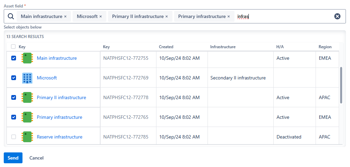350x167 pixels.
Task: Check the Reserve infrastructure checkbox
Action: pos(14,137)
